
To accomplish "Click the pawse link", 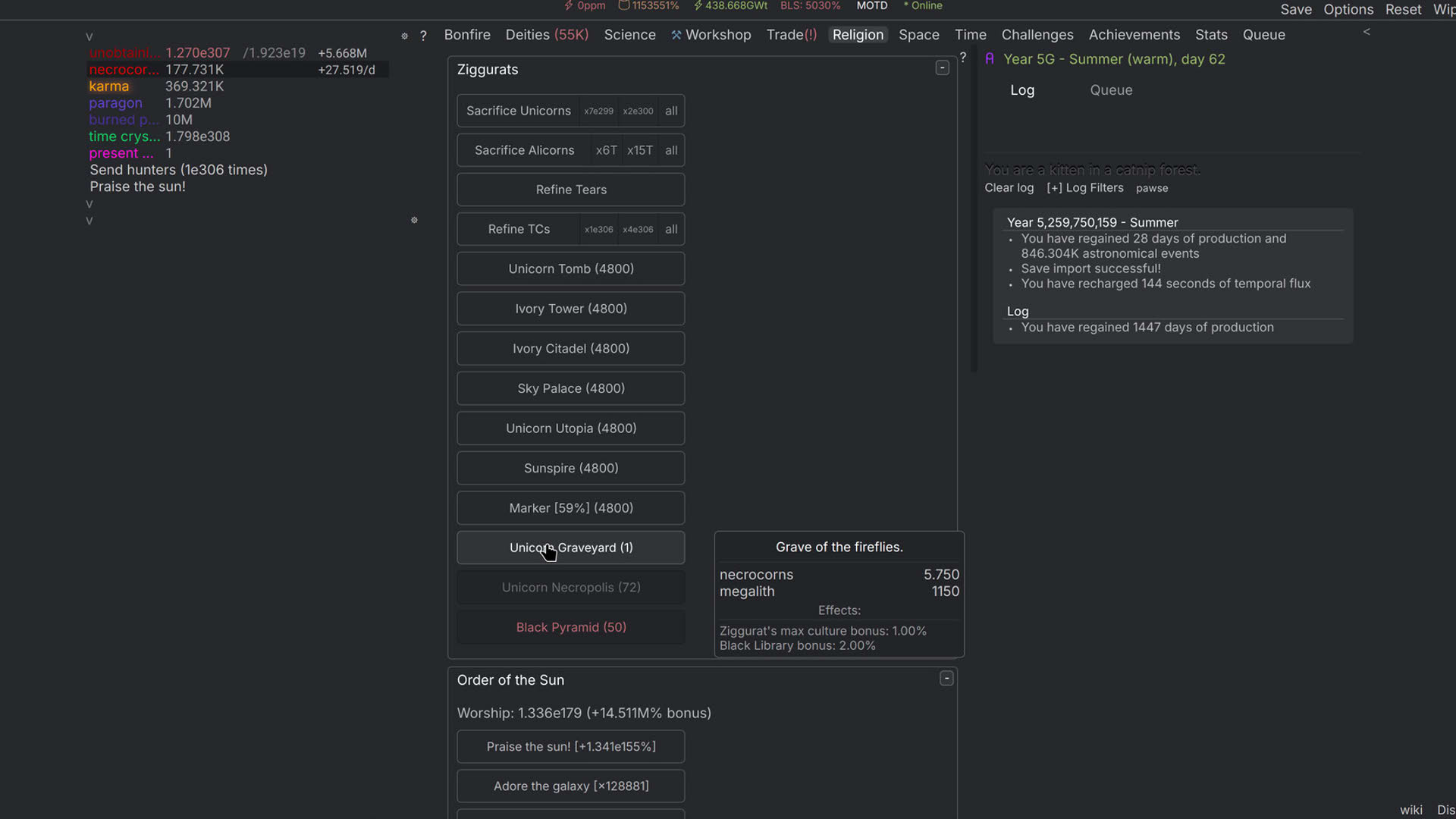I will coord(1152,188).
